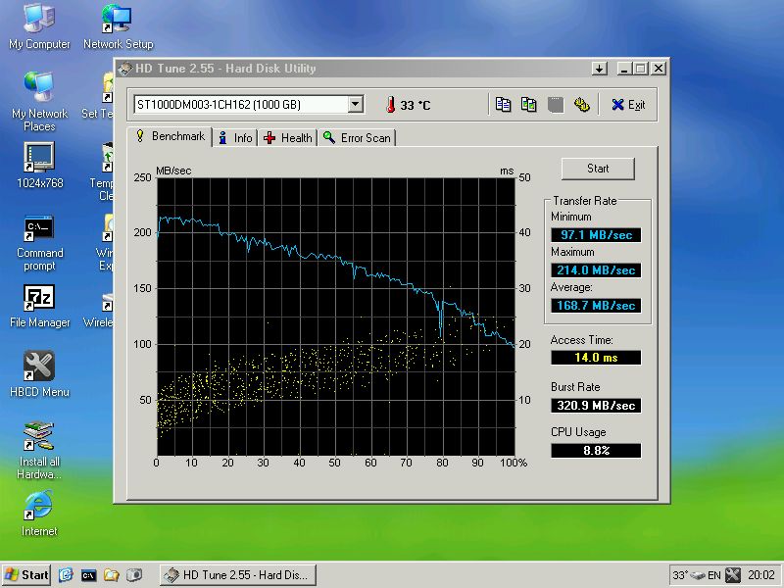
Task: Open the Windows Start menu
Action: 26,575
